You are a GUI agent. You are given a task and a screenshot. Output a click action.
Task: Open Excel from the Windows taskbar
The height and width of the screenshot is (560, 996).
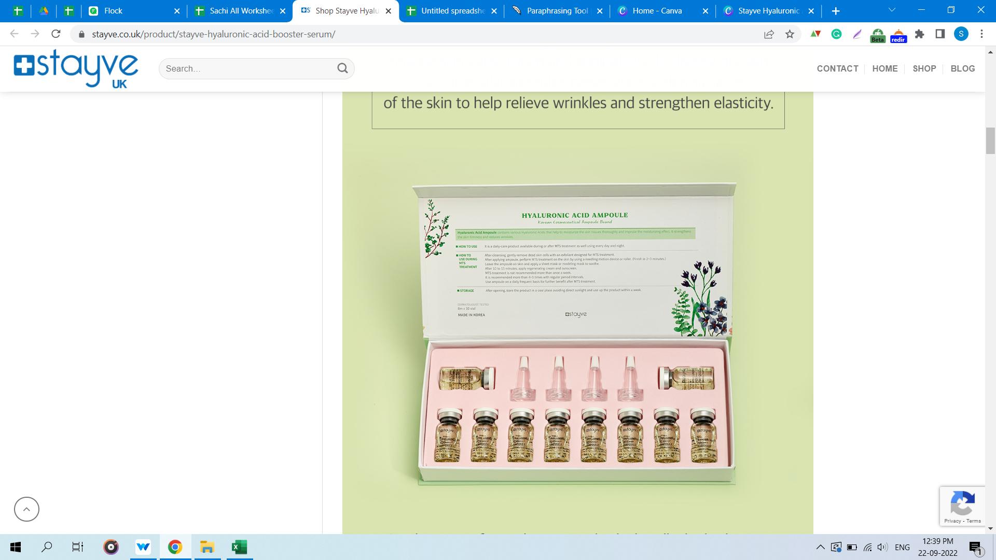pyautogui.click(x=239, y=547)
